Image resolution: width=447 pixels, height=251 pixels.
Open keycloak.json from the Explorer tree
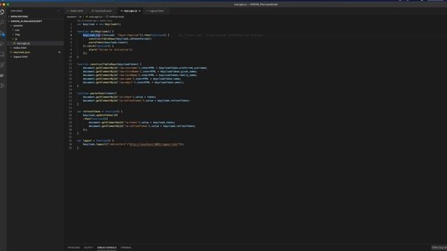(22, 52)
